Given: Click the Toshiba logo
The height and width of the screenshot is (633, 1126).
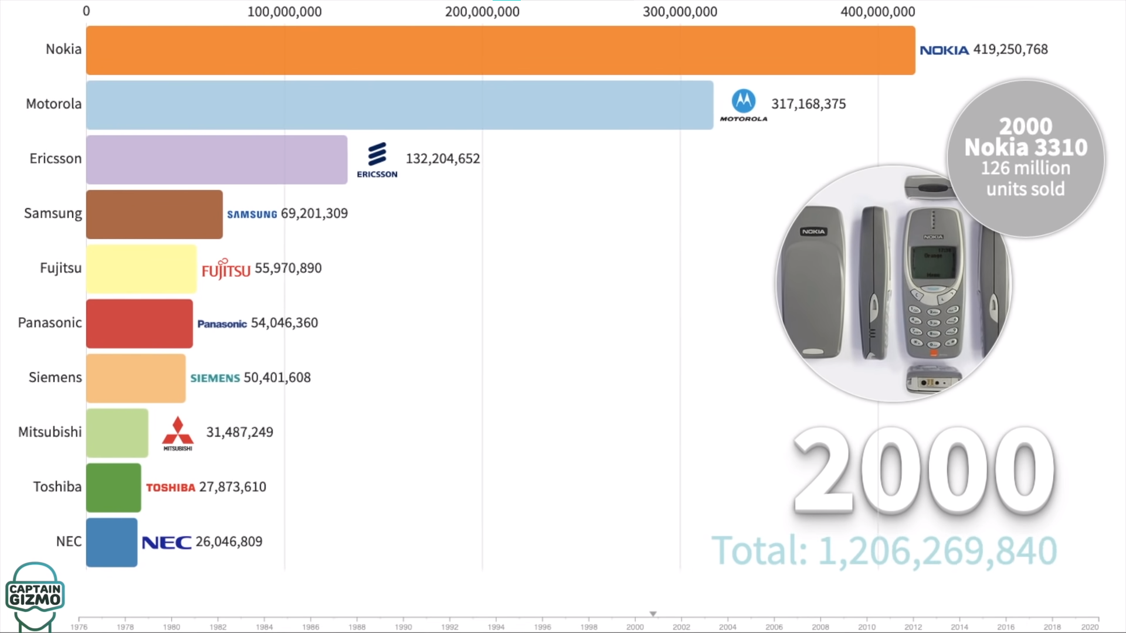Looking at the screenshot, I should [x=171, y=488].
